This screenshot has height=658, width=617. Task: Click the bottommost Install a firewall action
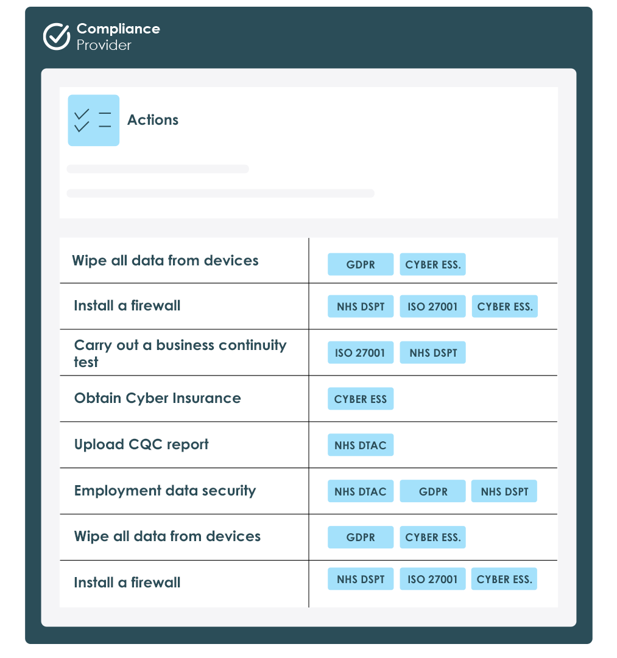pyautogui.click(x=127, y=583)
